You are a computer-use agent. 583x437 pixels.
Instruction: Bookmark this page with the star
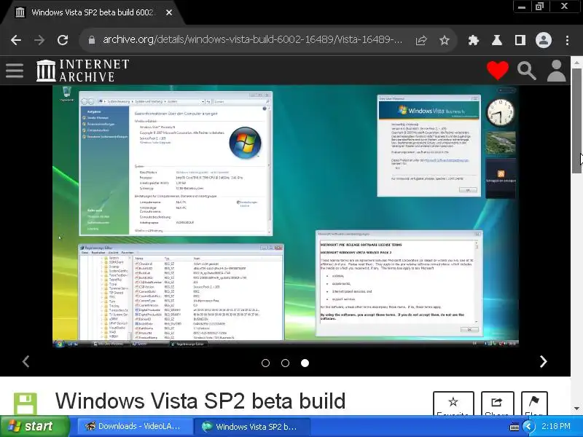click(x=445, y=40)
